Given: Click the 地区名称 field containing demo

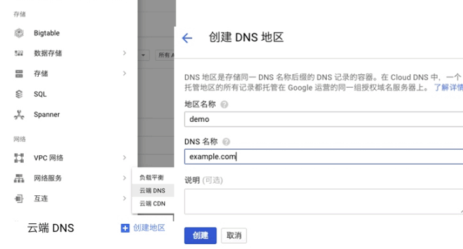Looking at the screenshot, I should 323,119.
